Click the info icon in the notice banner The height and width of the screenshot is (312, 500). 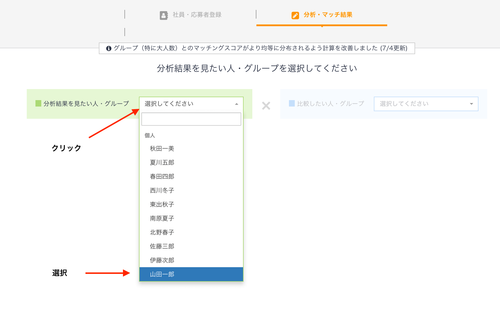109,48
